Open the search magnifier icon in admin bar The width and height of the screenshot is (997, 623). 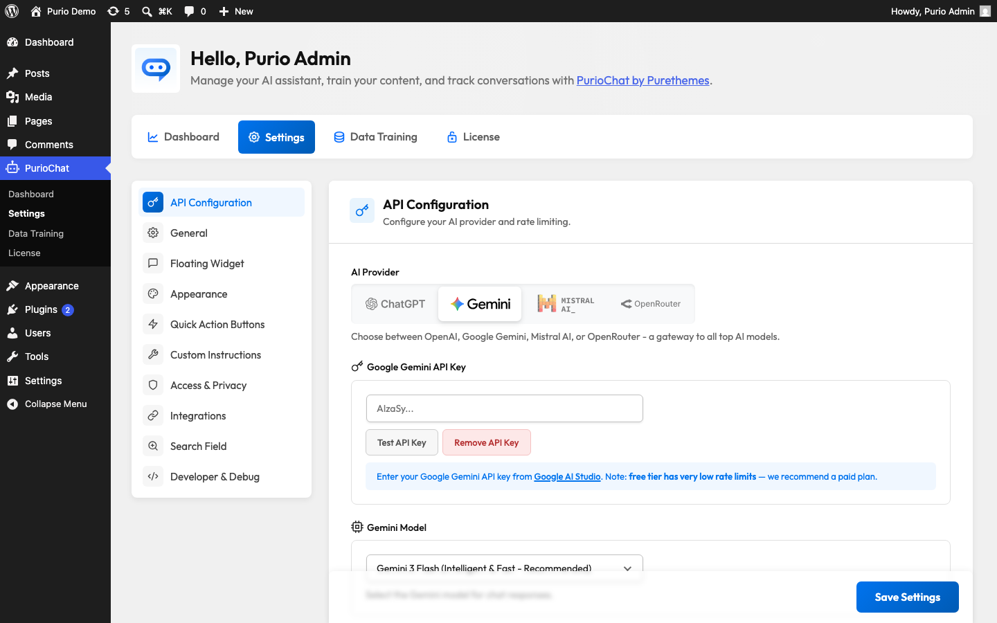click(x=147, y=11)
